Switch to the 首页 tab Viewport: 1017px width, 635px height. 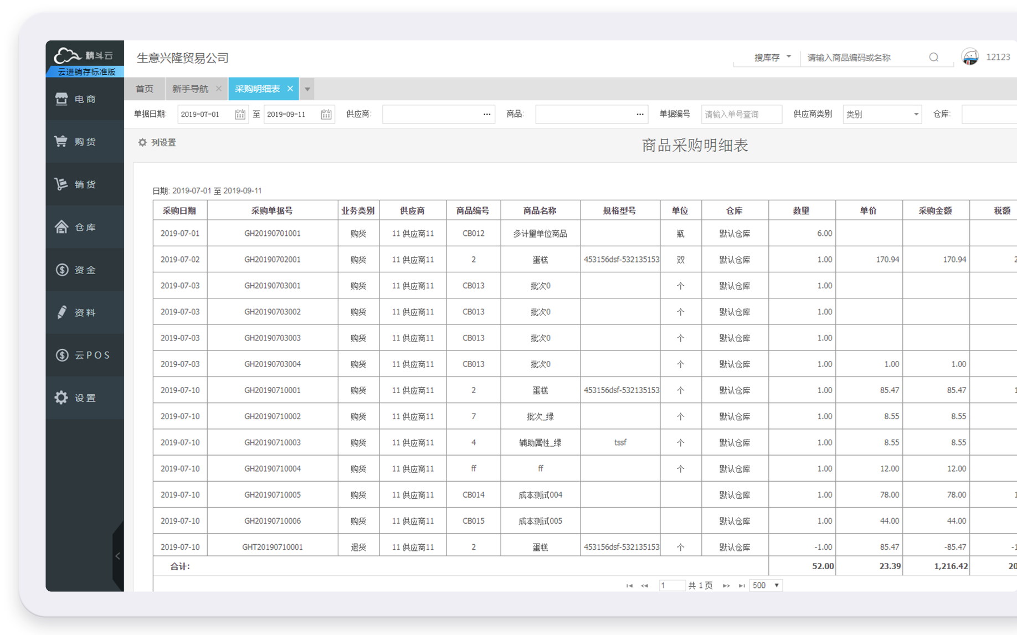pyautogui.click(x=145, y=89)
